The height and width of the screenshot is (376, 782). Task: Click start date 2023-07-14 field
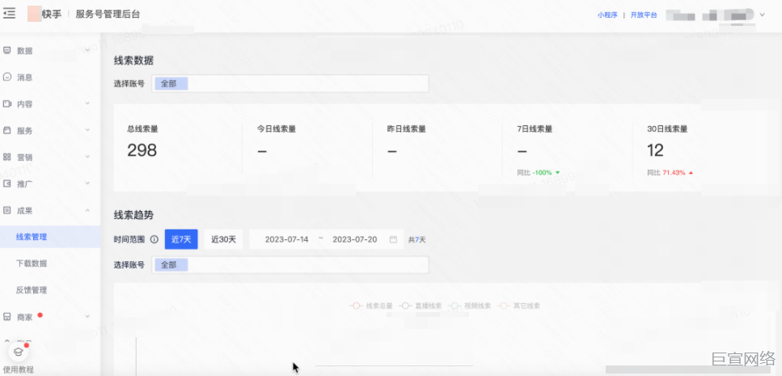[x=287, y=239]
